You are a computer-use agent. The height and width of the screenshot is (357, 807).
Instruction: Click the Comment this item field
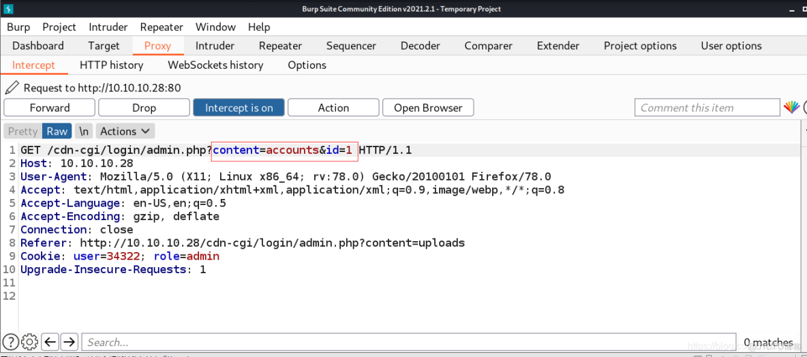click(x=707, y=108)
